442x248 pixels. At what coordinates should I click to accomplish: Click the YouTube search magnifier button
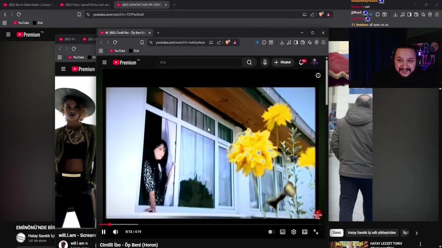[249, 62]
